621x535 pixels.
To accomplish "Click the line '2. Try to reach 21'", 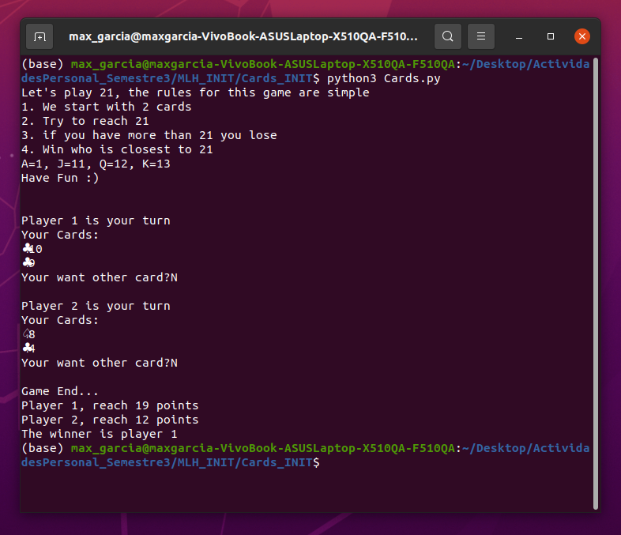I will pos(85,121).
